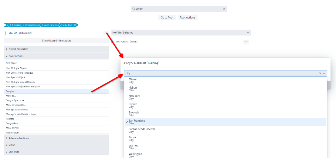The image size is (336, 165).
Task: Collapse the Basic Actions section
Action: (x=16, y=56)
